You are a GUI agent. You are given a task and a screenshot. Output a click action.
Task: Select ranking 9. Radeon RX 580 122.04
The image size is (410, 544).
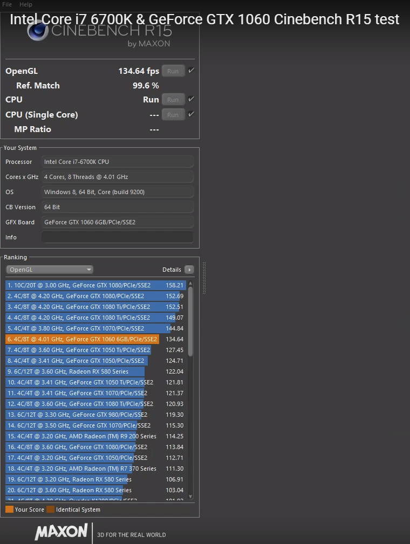coord(96,371)
